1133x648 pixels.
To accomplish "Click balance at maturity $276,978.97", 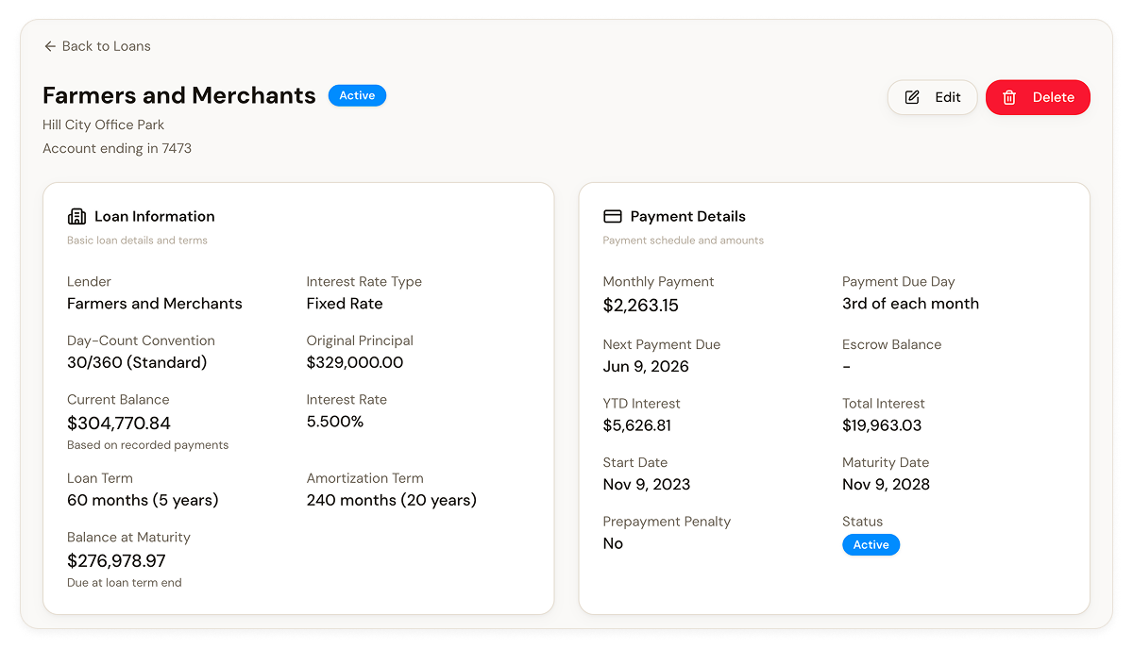I will (116, 561).
